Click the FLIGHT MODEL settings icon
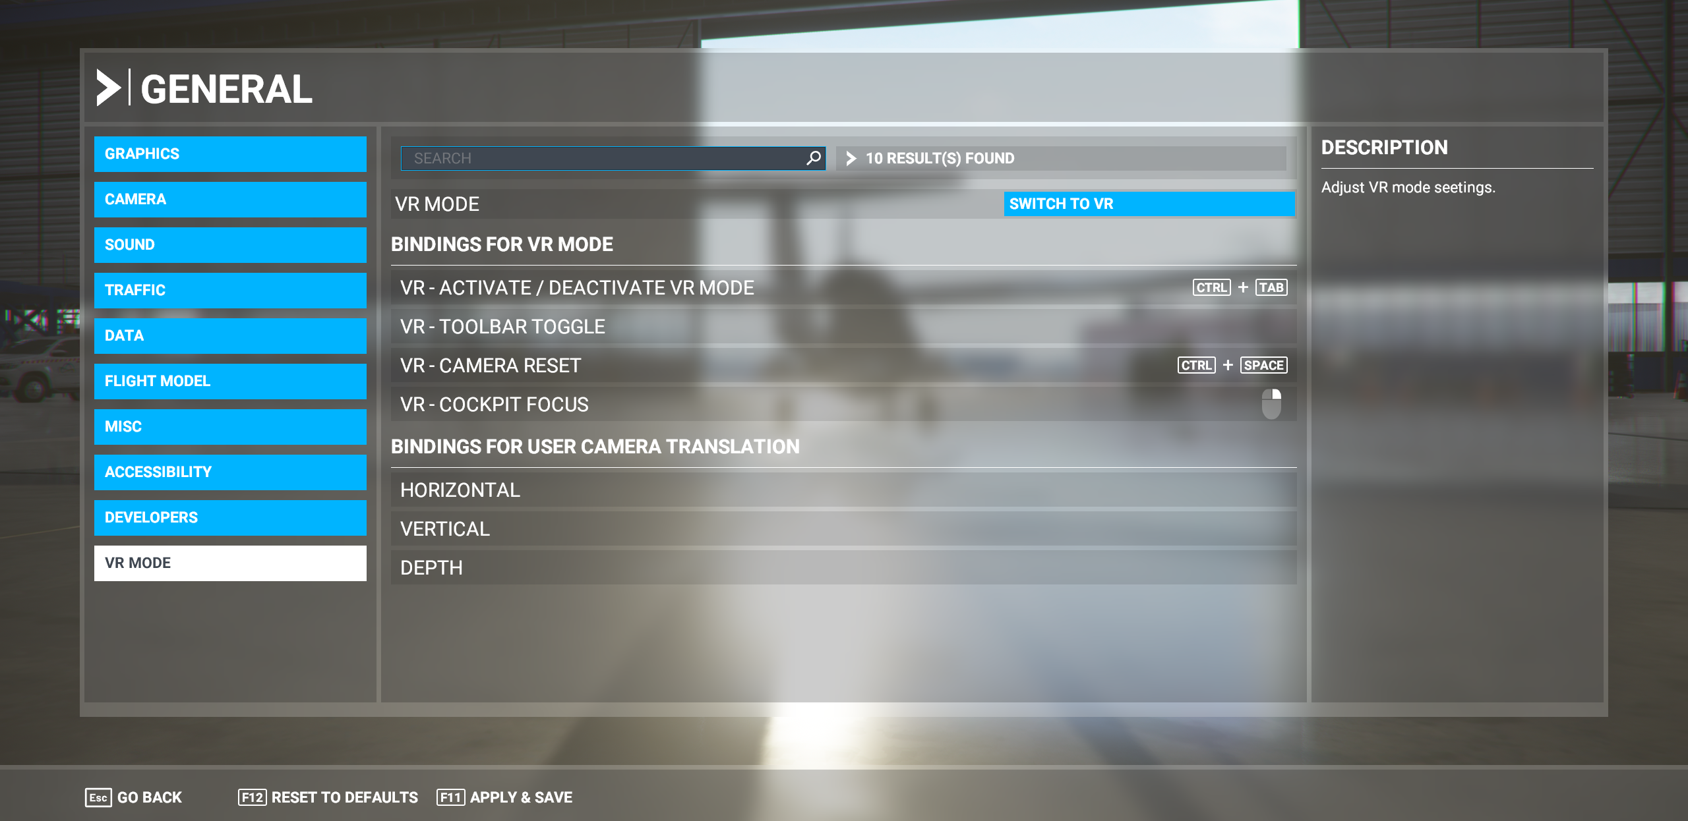Viewport: 1688px width, 821px height. pos(228,381)
